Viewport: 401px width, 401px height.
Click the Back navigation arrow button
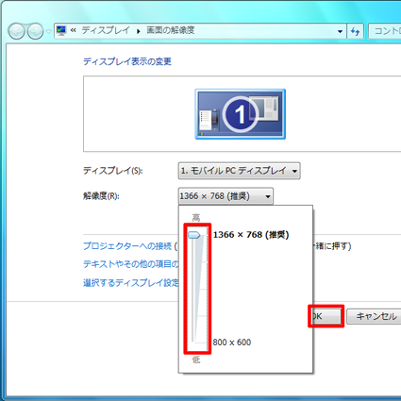tap(16, 31)
